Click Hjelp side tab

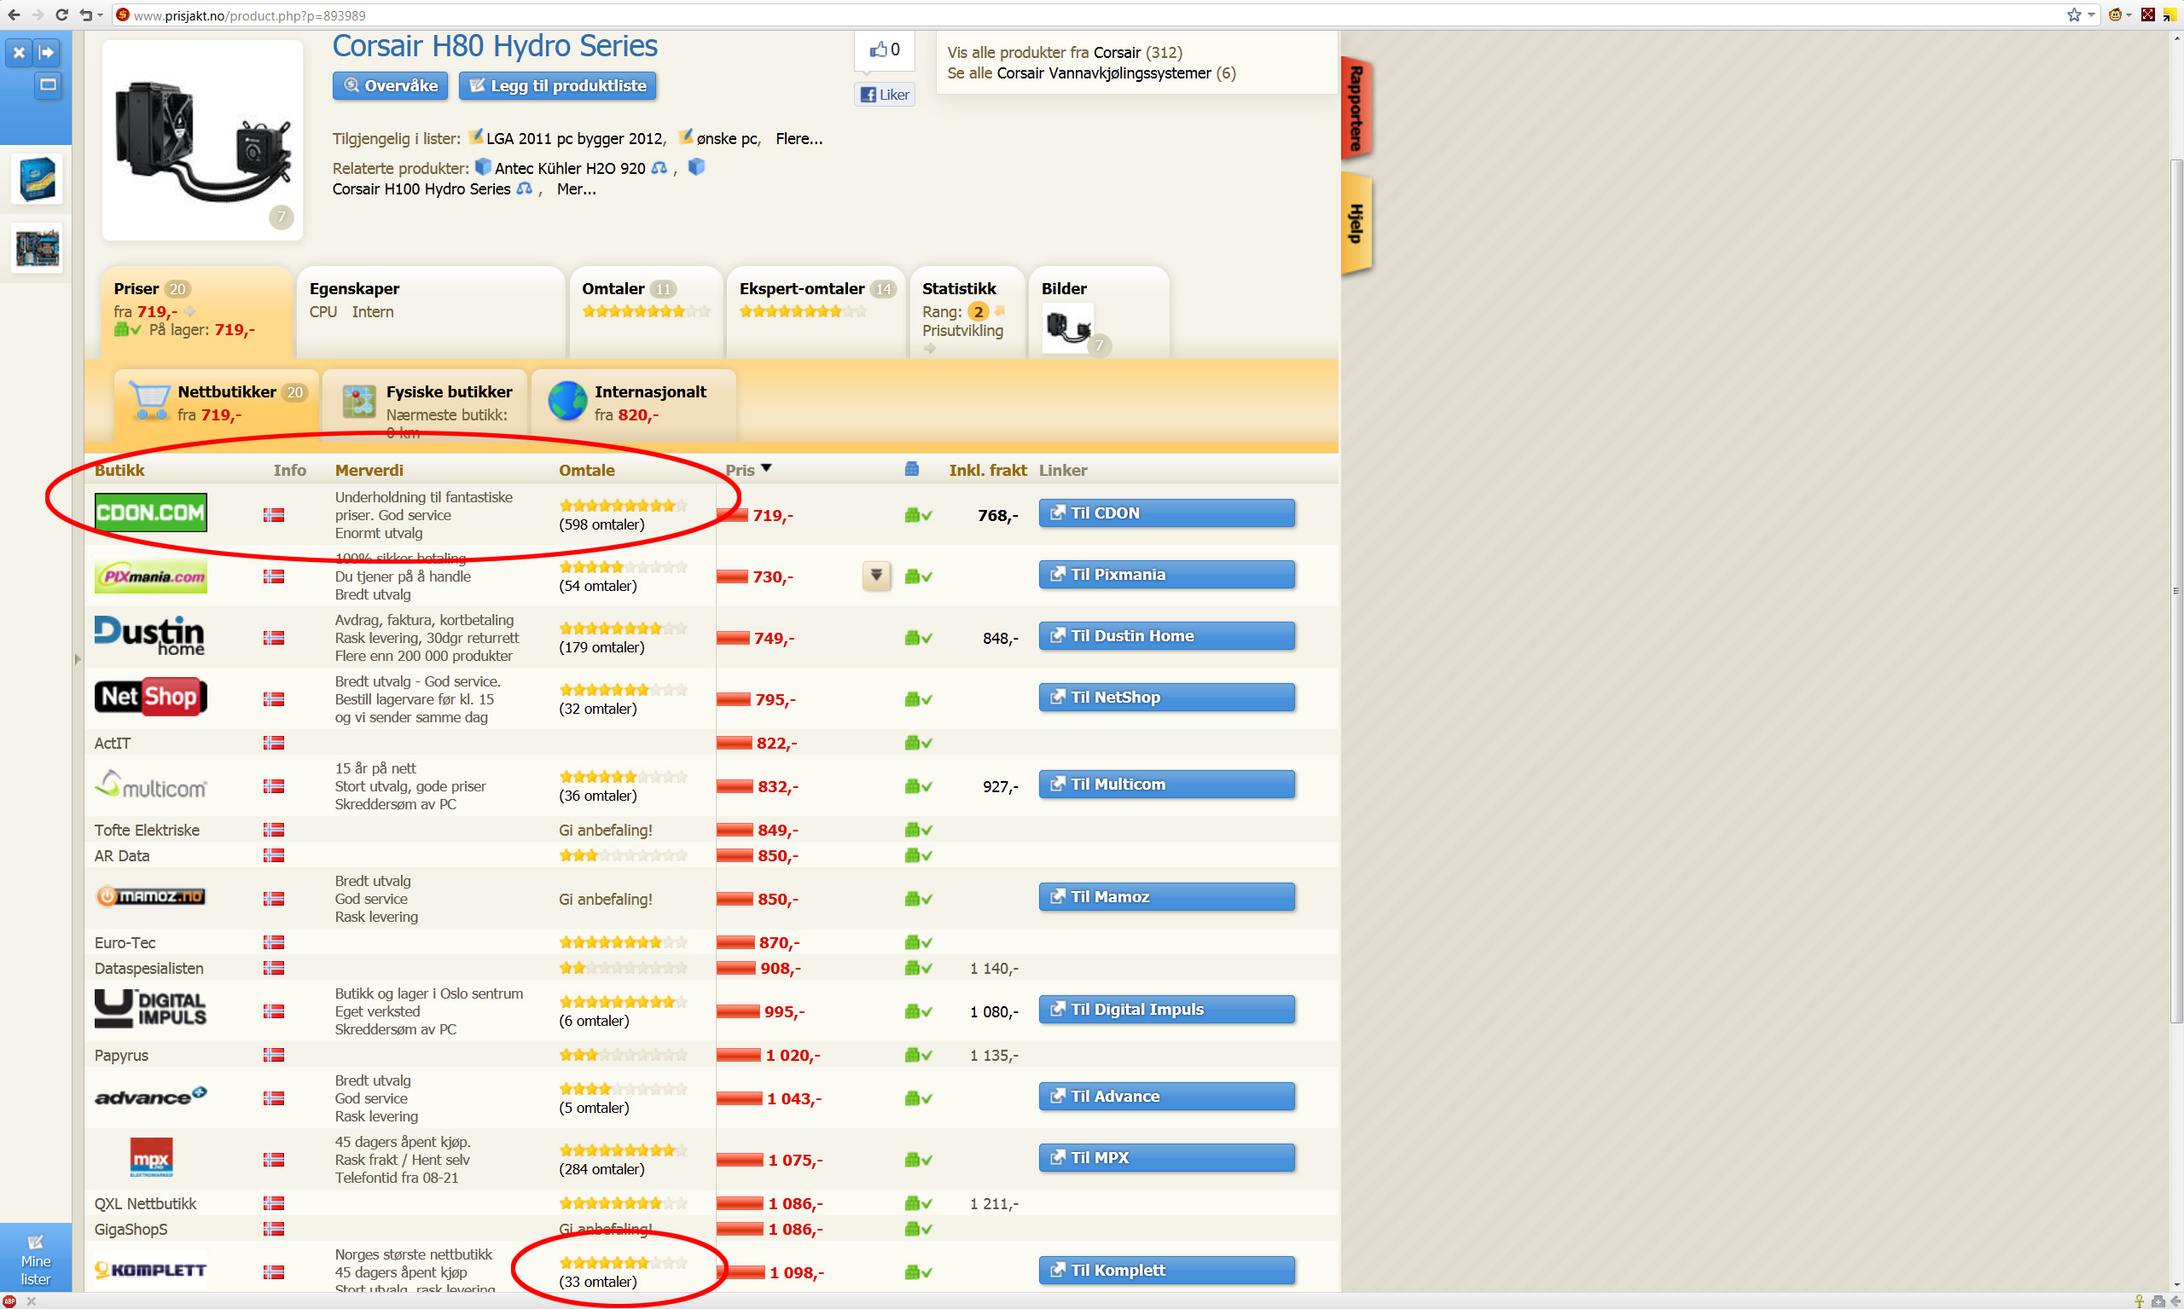1356,223
